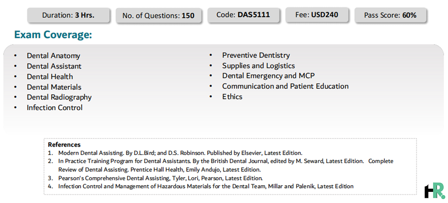This screenshot has width=448, height=203.
Task: Click the Exam Coverage heading
Action: [x=53, y=35]
